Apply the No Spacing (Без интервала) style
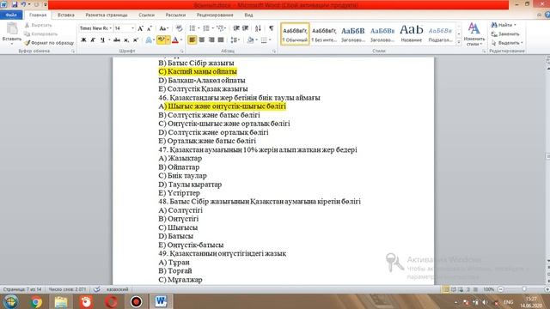 tap(324, 34)
